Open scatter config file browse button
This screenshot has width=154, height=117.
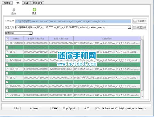point(140,27)
